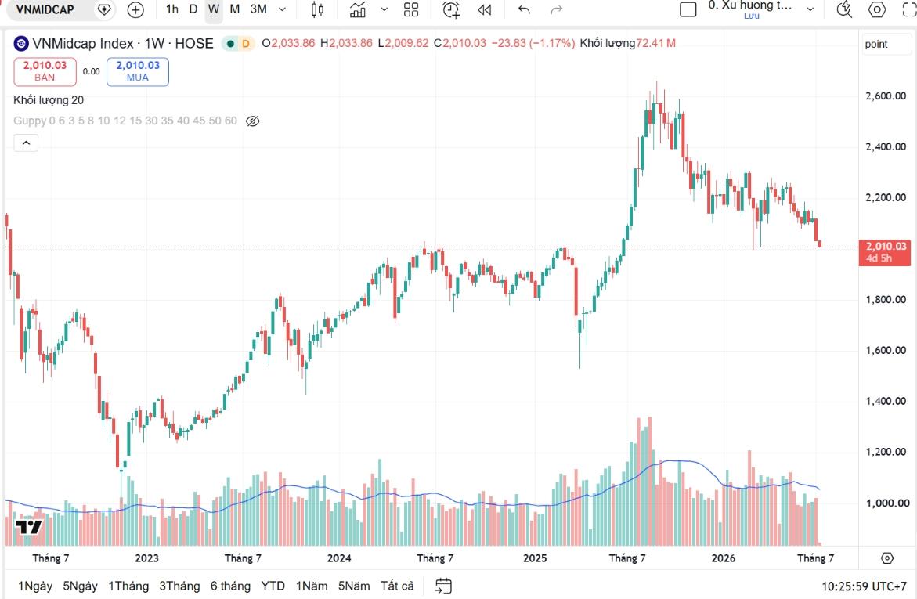The height and width of the screenshot is (599, 917).
Task: Click the VNMIDCAP symbol search box
Action: click(45, 9)
